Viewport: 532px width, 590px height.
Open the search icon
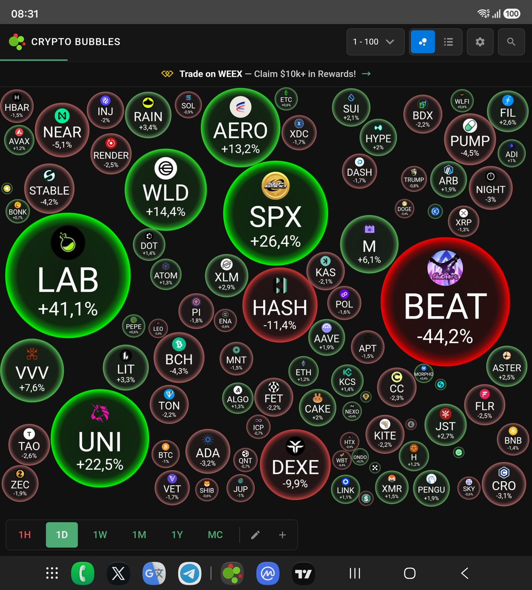511,42
